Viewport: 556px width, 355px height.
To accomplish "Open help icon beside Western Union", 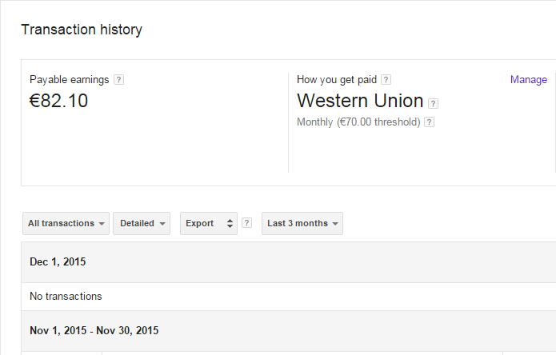I will point(433,103).
